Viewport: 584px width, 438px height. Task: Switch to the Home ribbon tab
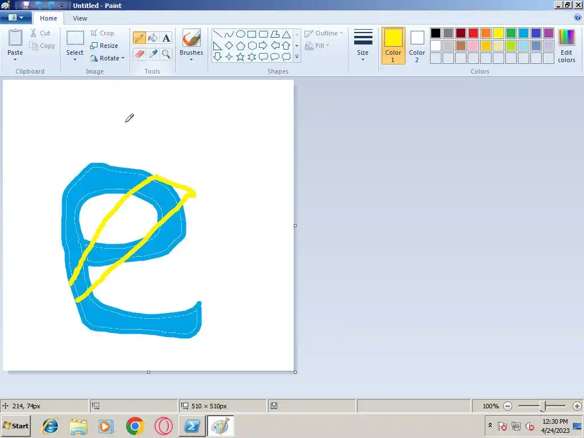tap(48, 18)
